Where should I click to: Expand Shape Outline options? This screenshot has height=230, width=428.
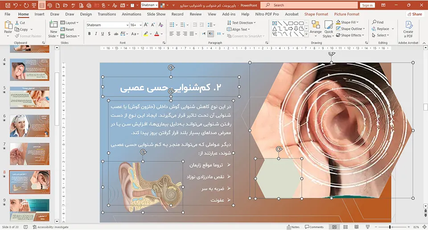pos(350,29)
